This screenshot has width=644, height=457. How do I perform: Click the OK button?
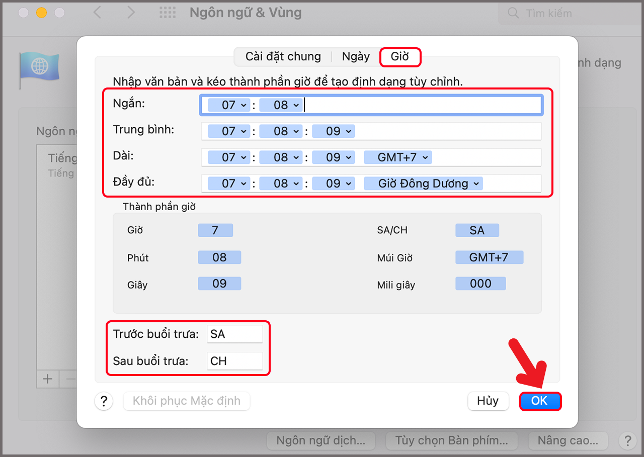point(540,401)
